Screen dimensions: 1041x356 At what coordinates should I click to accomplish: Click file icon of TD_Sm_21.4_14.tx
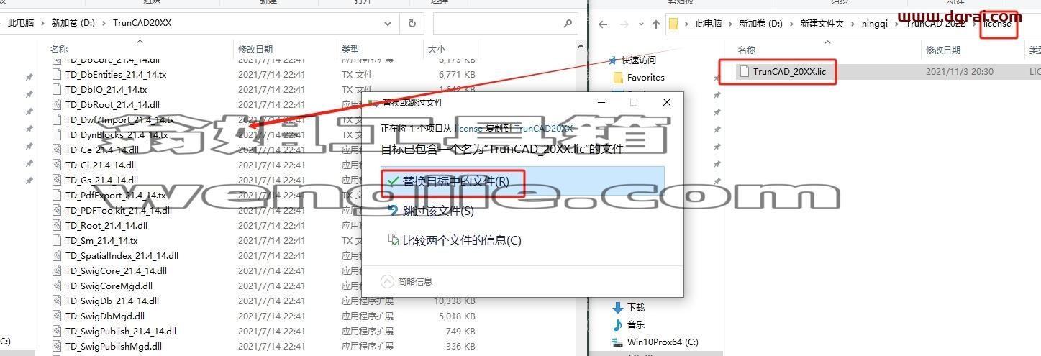[x=58, y=240]
